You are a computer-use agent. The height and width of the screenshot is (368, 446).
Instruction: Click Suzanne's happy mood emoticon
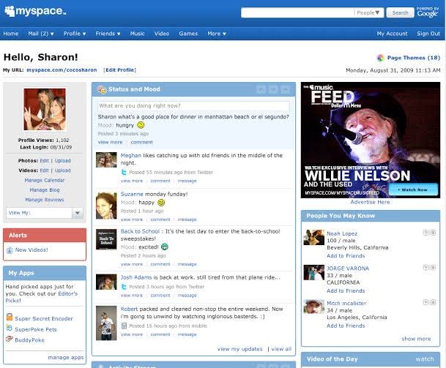click(x=161, y=203)
